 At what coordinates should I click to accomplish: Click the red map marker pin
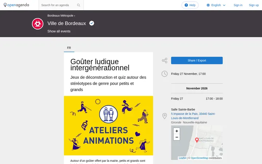[197, 140]
